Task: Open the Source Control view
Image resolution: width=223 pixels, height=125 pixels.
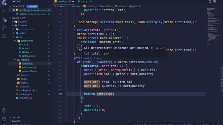Action: [4, 19]
